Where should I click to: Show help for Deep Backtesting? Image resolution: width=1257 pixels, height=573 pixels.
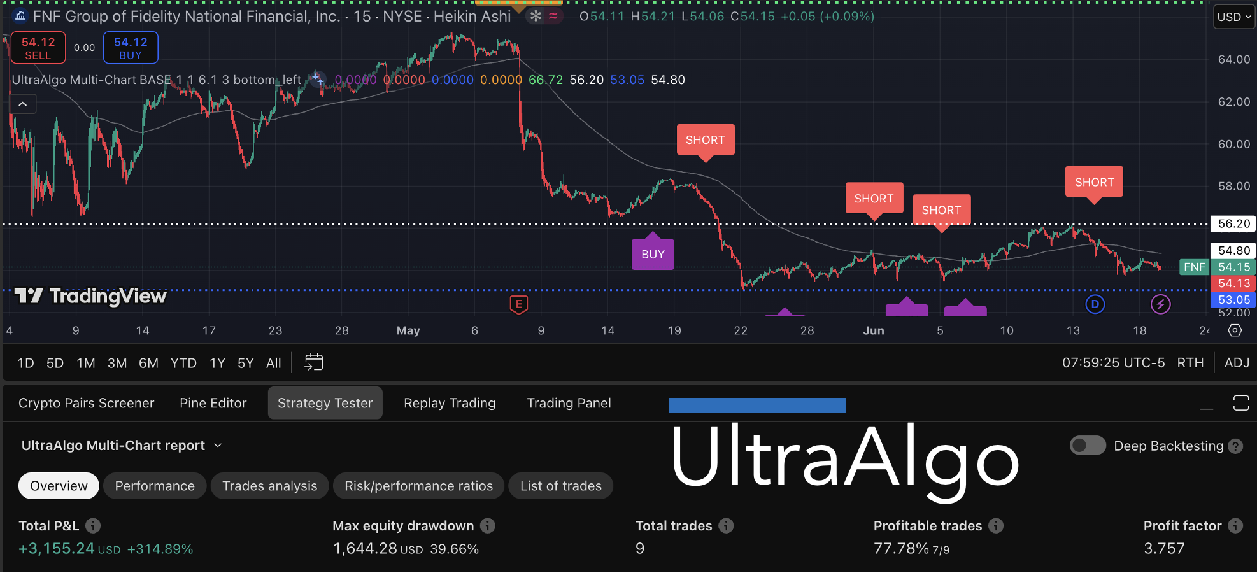pyautogui.click(x=1235, y=446)
